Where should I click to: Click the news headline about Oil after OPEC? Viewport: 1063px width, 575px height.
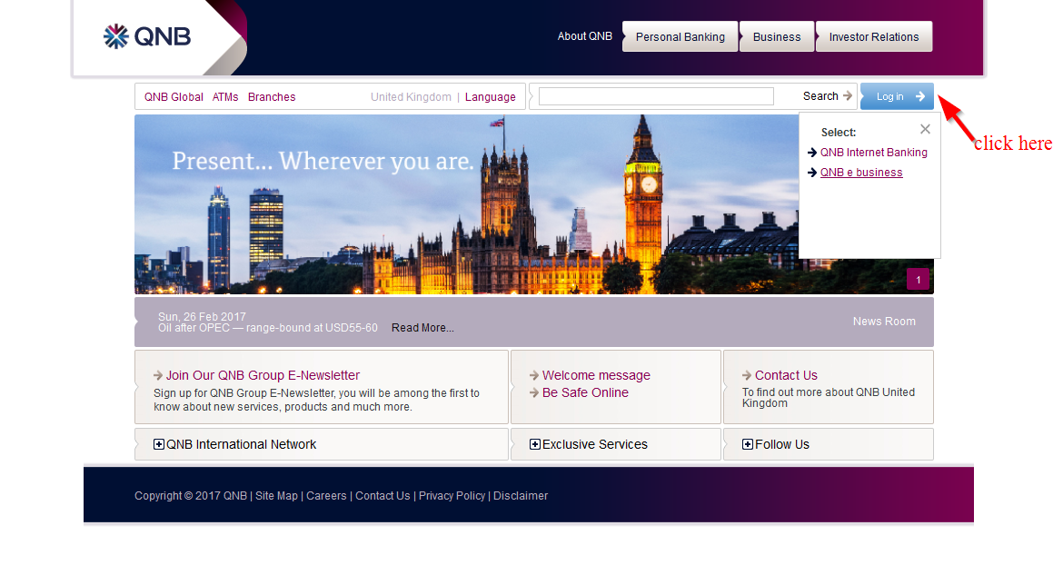point(268,328)
